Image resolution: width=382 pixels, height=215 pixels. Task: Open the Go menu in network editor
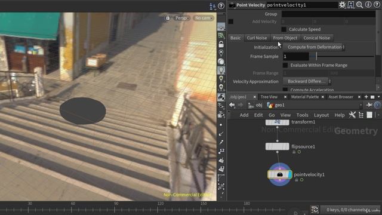click(272, 115)
